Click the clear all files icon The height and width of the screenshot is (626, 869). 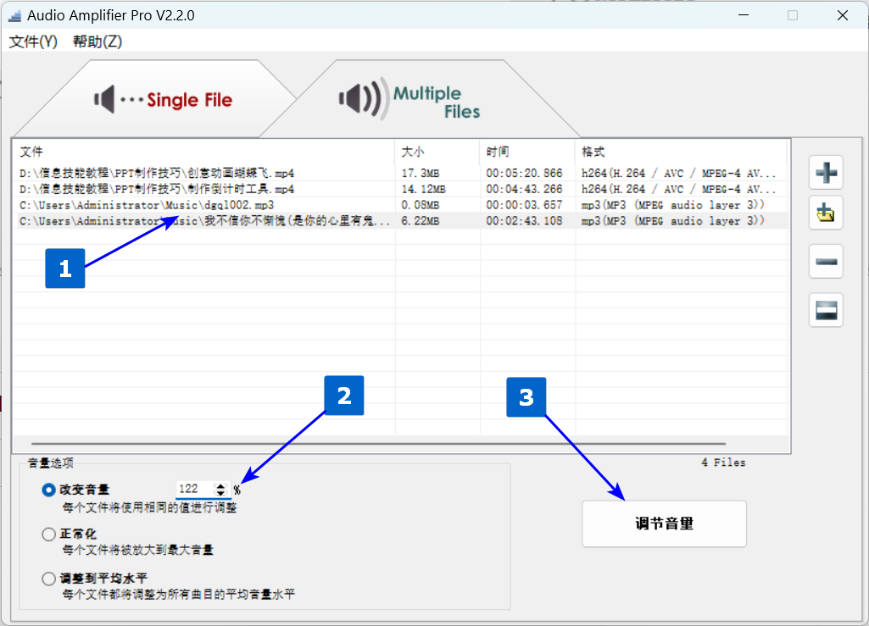[825, 310]
